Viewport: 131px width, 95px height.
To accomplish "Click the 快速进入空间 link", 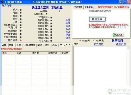I will [x=40, y=7].
